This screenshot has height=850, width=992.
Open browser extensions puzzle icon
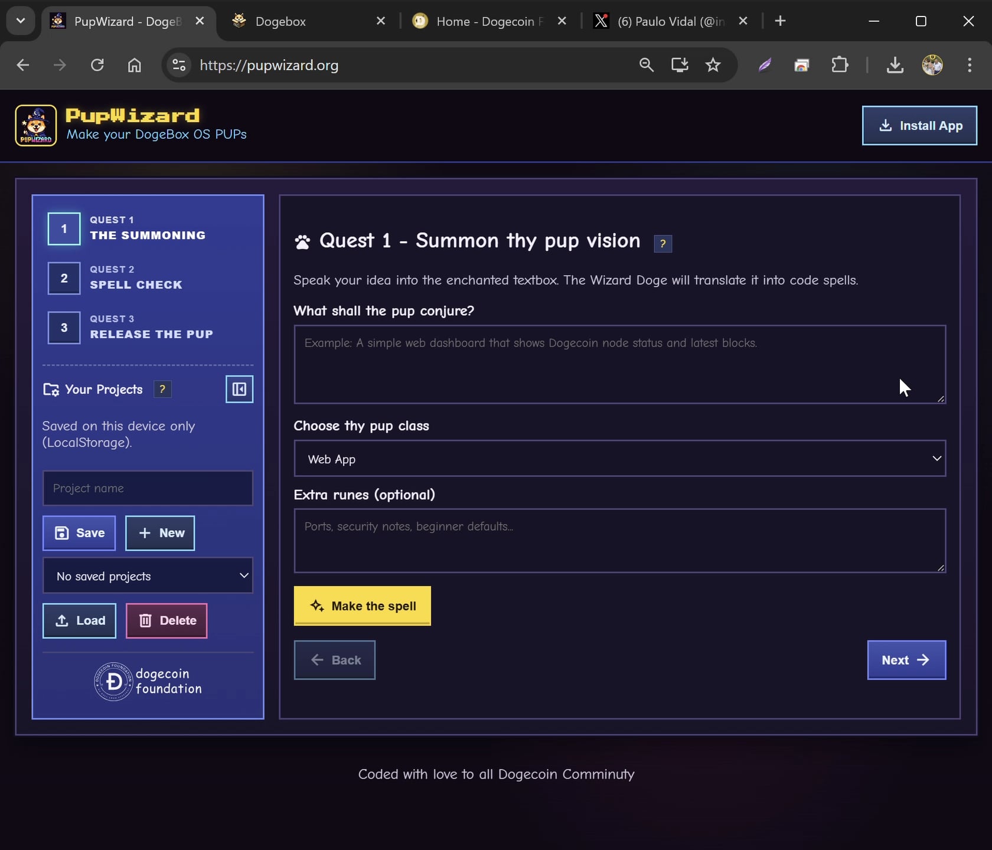pyautogui.click(x=839, y=65)
